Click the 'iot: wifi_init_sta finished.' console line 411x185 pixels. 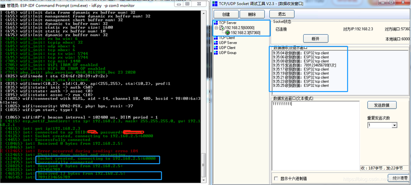[45, 80]
